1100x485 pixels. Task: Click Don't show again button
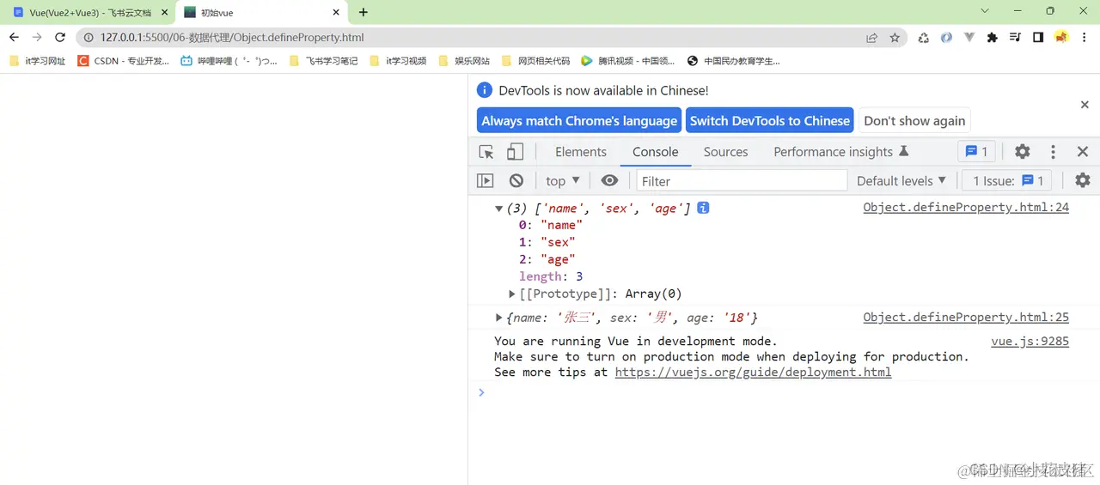coord(914,121)
